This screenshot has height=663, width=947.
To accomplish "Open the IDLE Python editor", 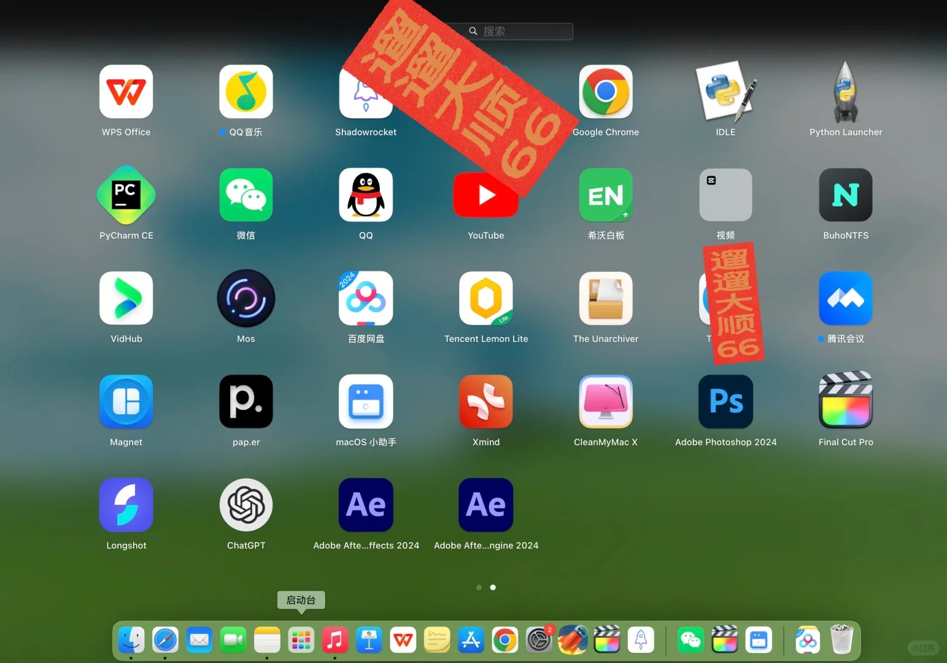I will 725,91.
